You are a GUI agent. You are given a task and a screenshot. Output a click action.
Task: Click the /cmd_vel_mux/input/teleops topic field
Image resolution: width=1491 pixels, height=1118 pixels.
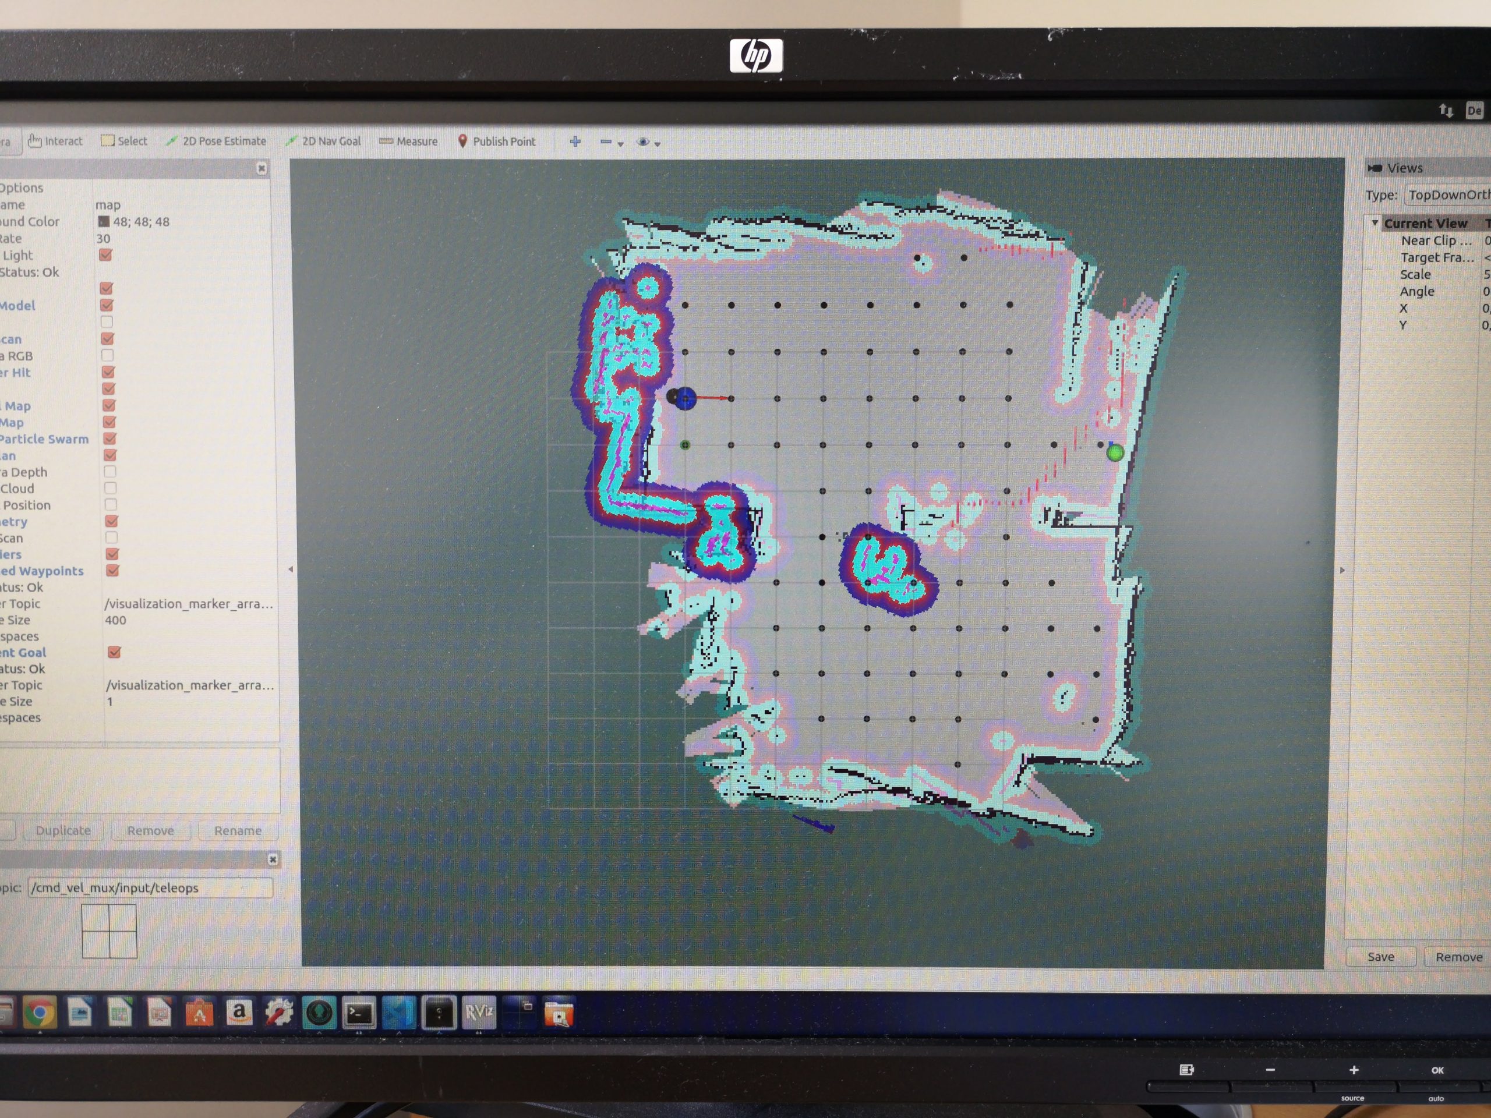point(150,887)
